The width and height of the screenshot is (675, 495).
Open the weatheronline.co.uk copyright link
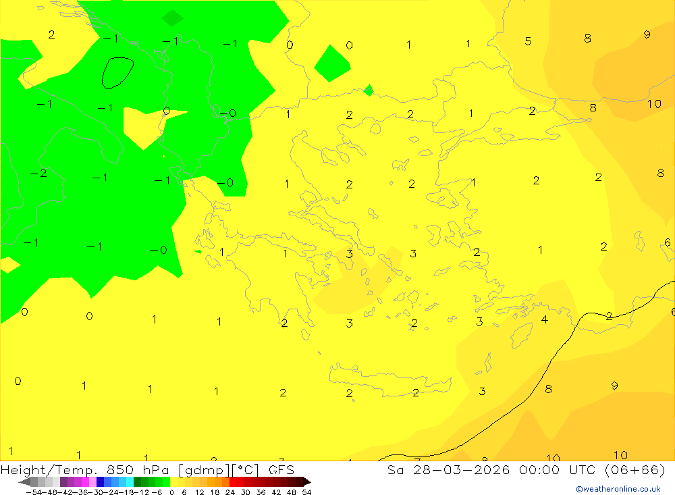point(618,489)
